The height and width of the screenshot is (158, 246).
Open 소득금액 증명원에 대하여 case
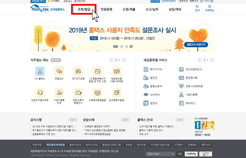97,126
